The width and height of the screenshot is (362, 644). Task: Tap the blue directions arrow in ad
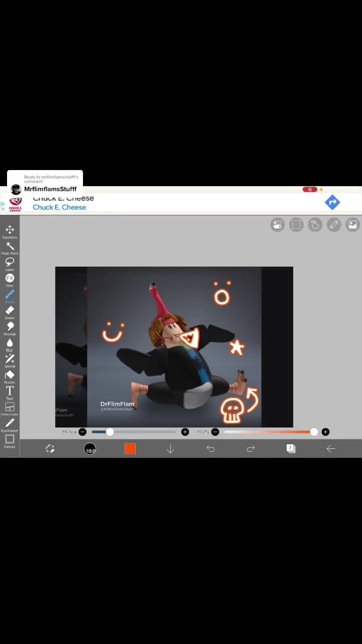(x=332, y=202)
